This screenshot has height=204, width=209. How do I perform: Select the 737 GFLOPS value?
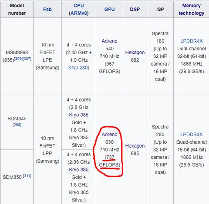tap(109, 161)
